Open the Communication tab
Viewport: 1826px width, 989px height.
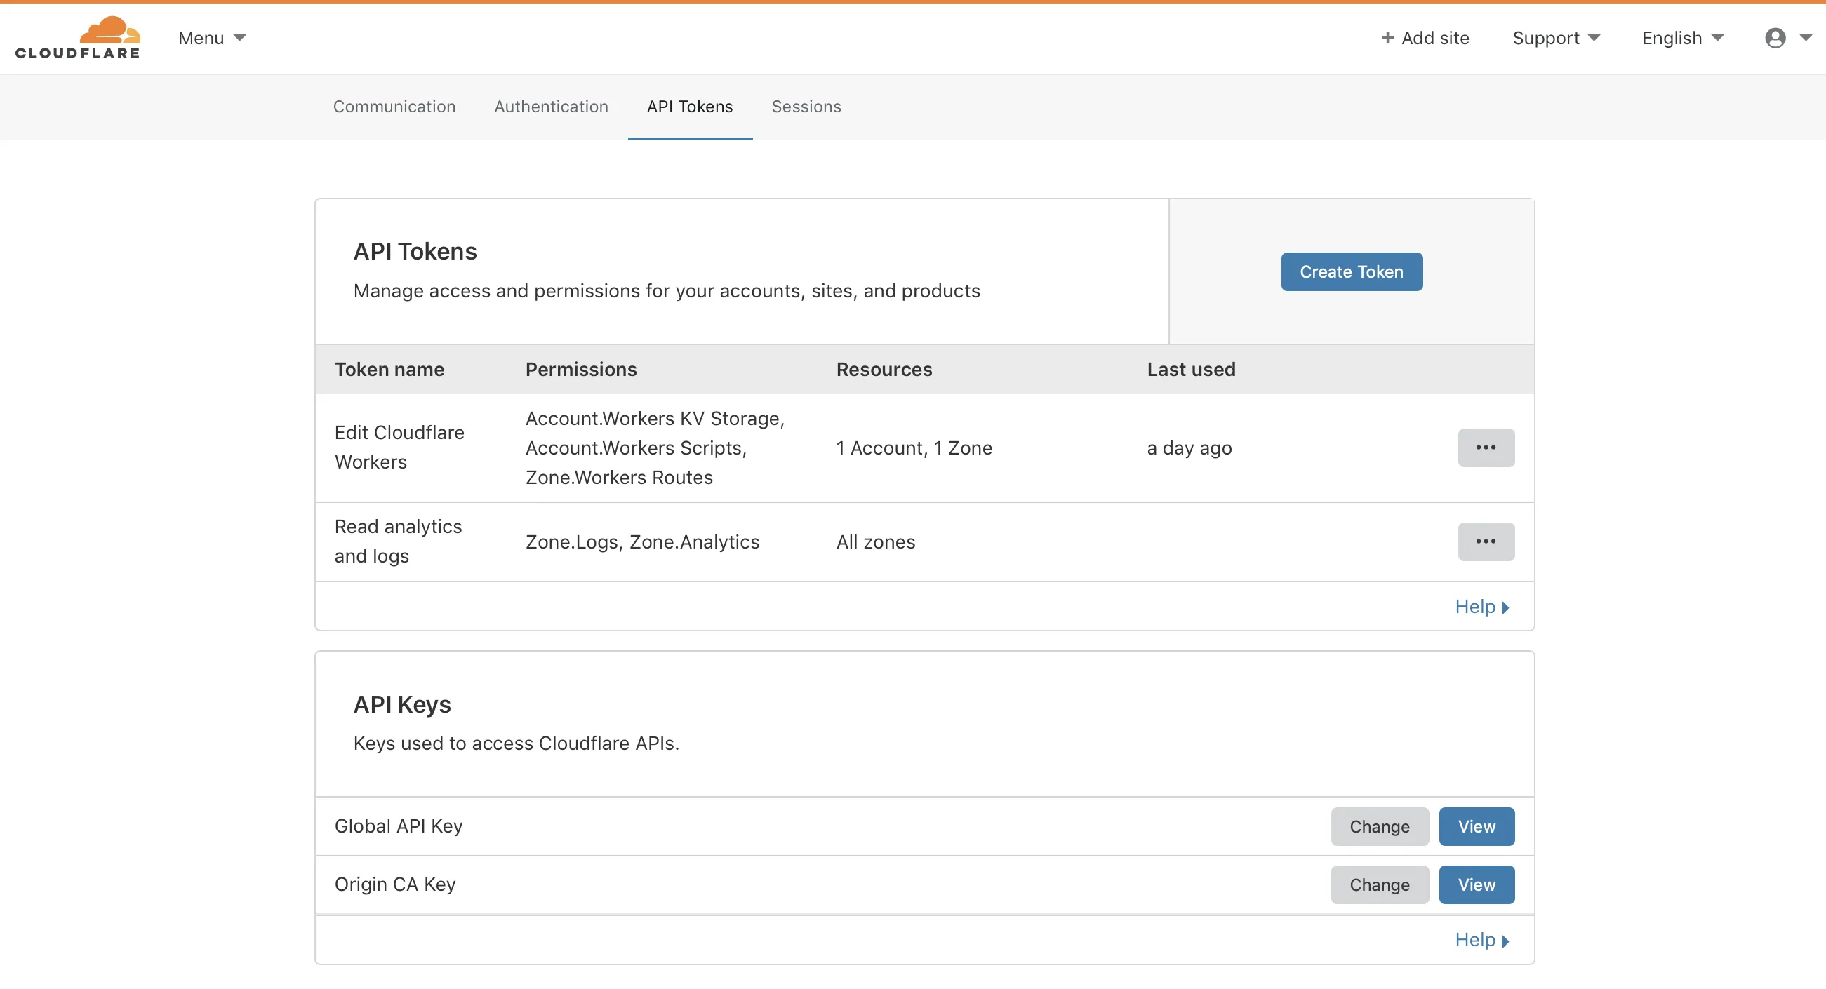pos(394,107)
